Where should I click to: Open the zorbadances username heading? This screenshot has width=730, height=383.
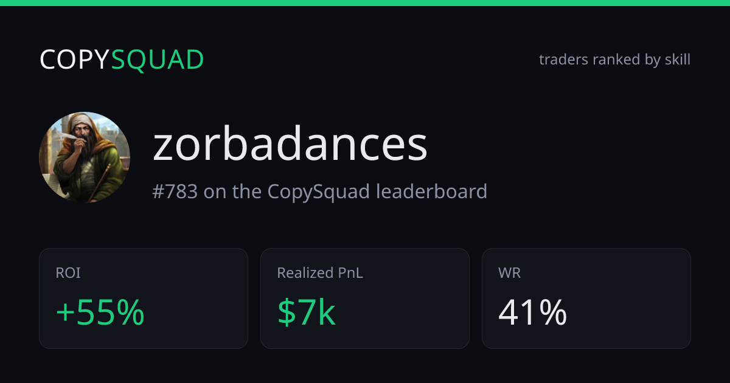pyautogui.click(x=290, y=144)
